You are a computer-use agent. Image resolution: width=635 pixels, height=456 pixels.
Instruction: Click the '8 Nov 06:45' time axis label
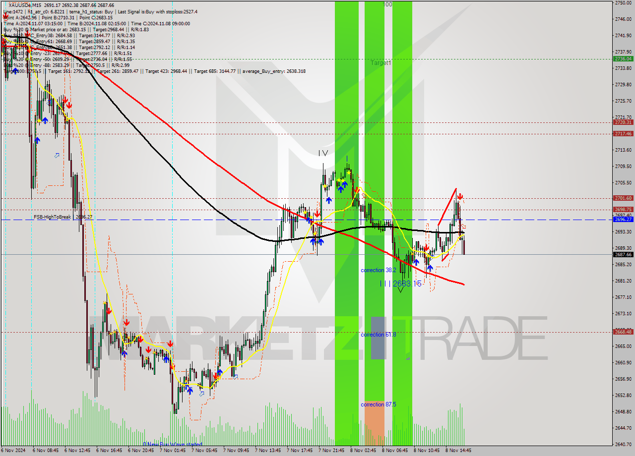point(395,451)
